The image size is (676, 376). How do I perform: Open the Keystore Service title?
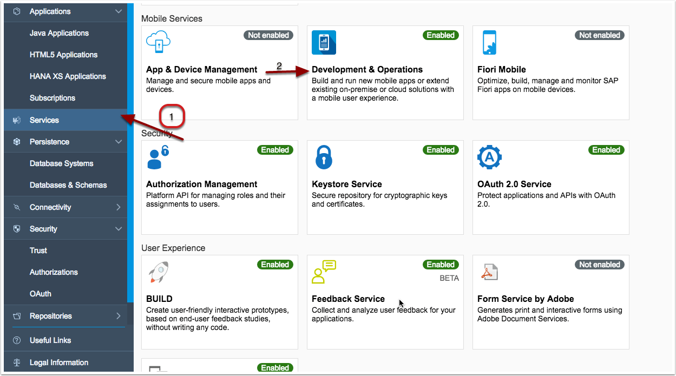347,184
